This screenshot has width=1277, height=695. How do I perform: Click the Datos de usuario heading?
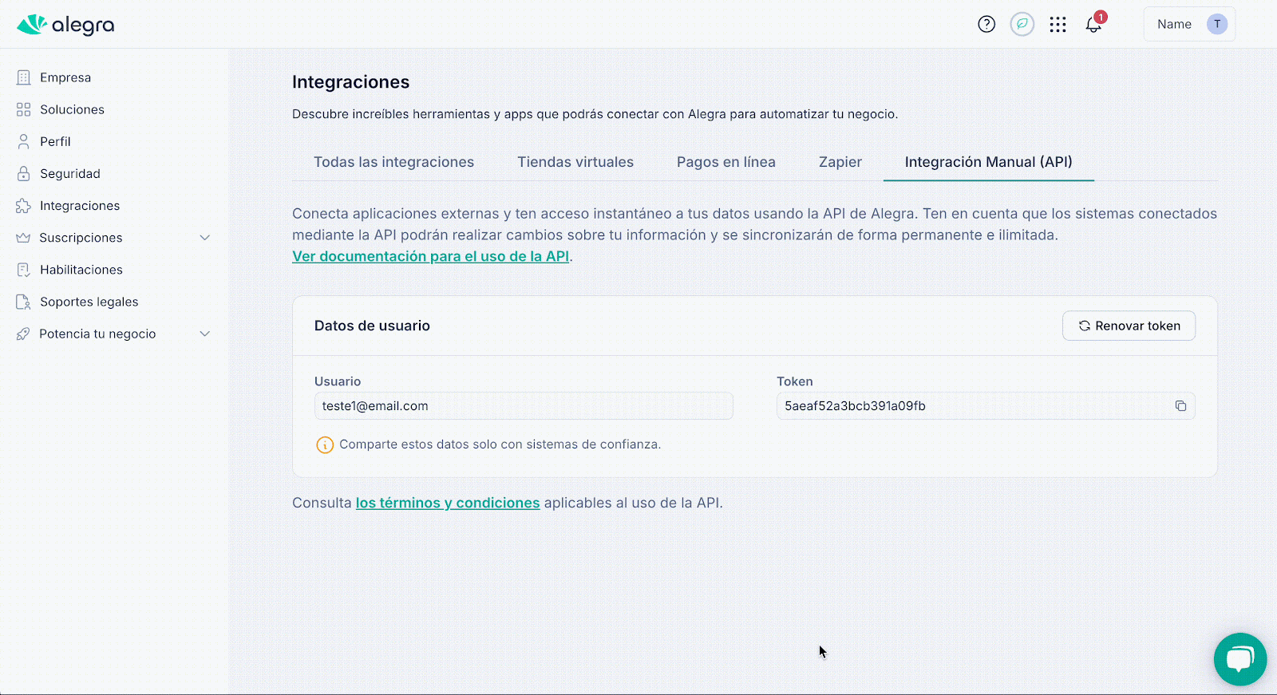[x=372, y=326]
